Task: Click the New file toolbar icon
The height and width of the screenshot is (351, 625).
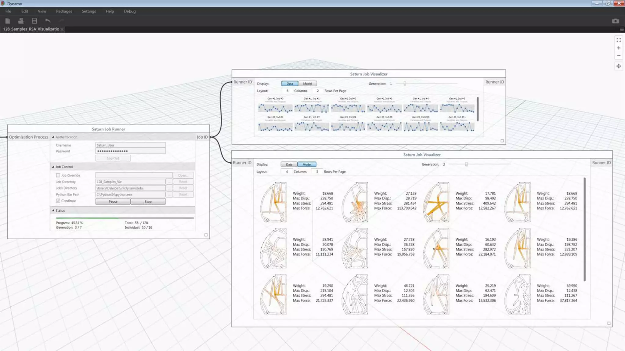Action: tap(8, 21)
